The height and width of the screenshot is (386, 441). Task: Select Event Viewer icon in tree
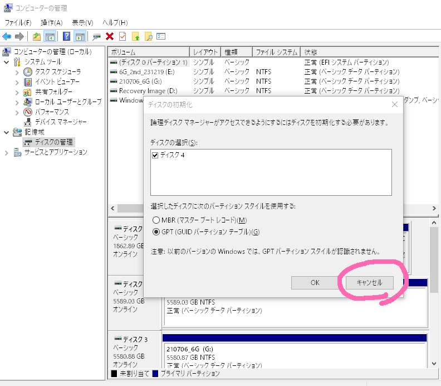pos(28,82)
